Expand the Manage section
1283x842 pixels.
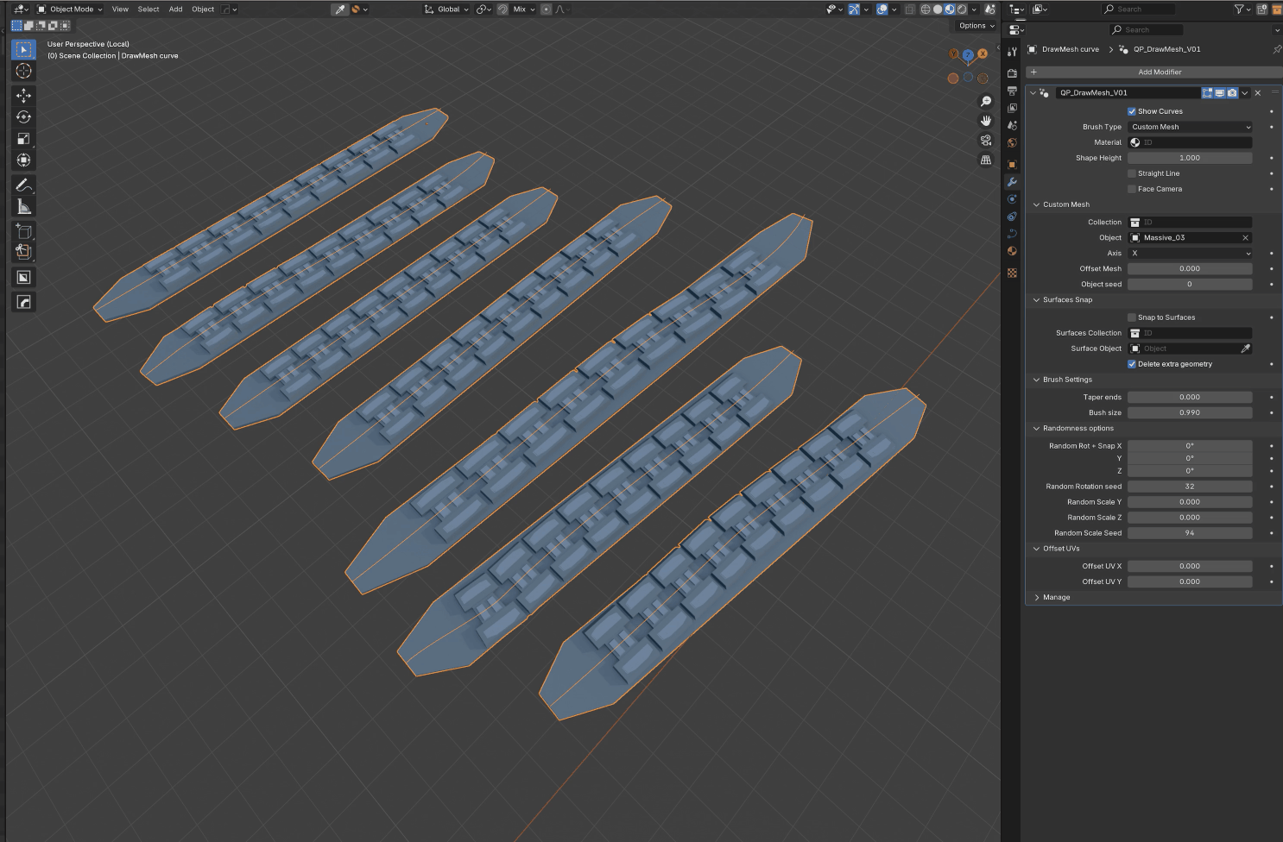coord(1036,597)
